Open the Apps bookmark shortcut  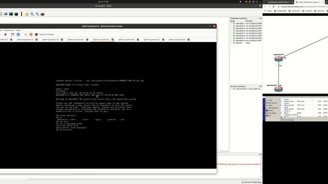coord(268,11)
